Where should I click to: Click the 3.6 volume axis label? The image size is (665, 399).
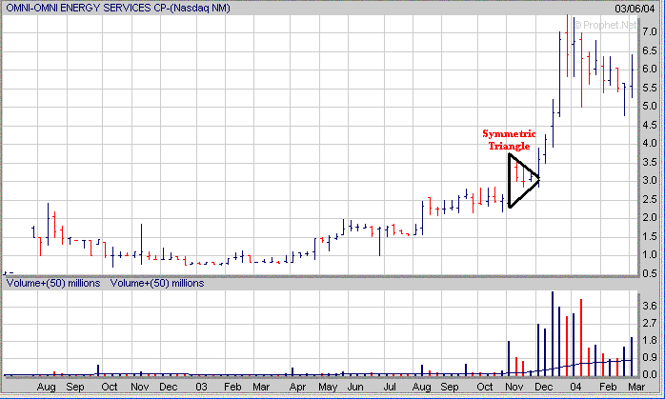(650, 306)
